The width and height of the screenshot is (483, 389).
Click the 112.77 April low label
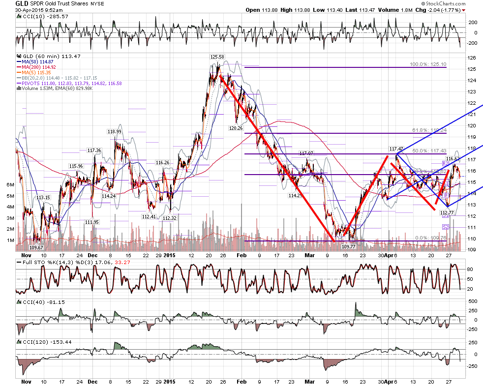click(x=447, y=212)
